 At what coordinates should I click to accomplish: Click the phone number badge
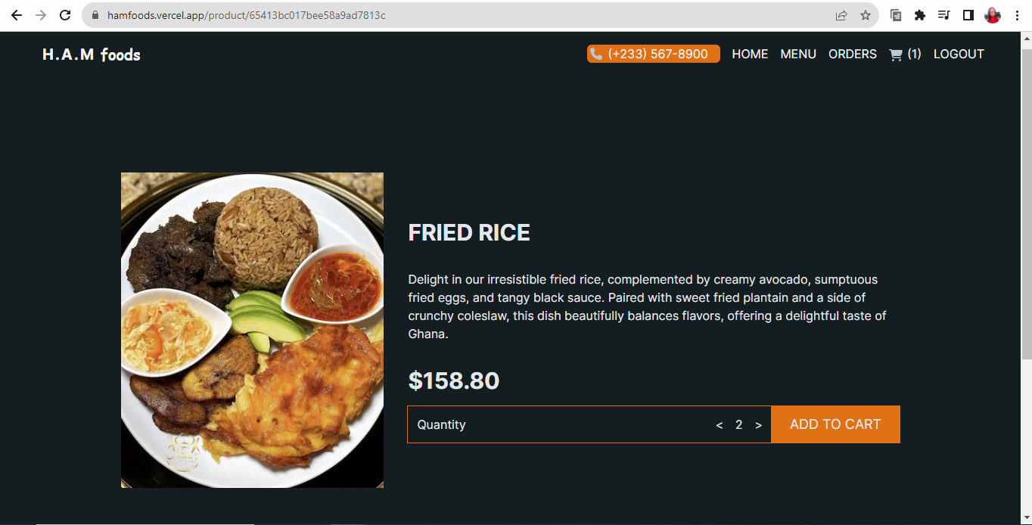pos(654,54)
